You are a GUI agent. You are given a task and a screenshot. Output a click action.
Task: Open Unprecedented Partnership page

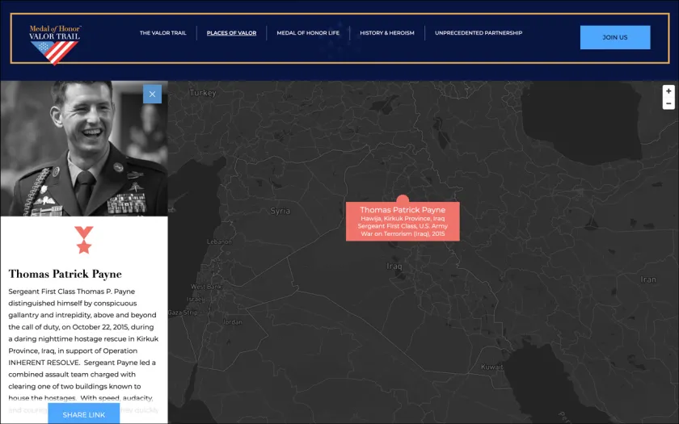click(x=479, y=33)
